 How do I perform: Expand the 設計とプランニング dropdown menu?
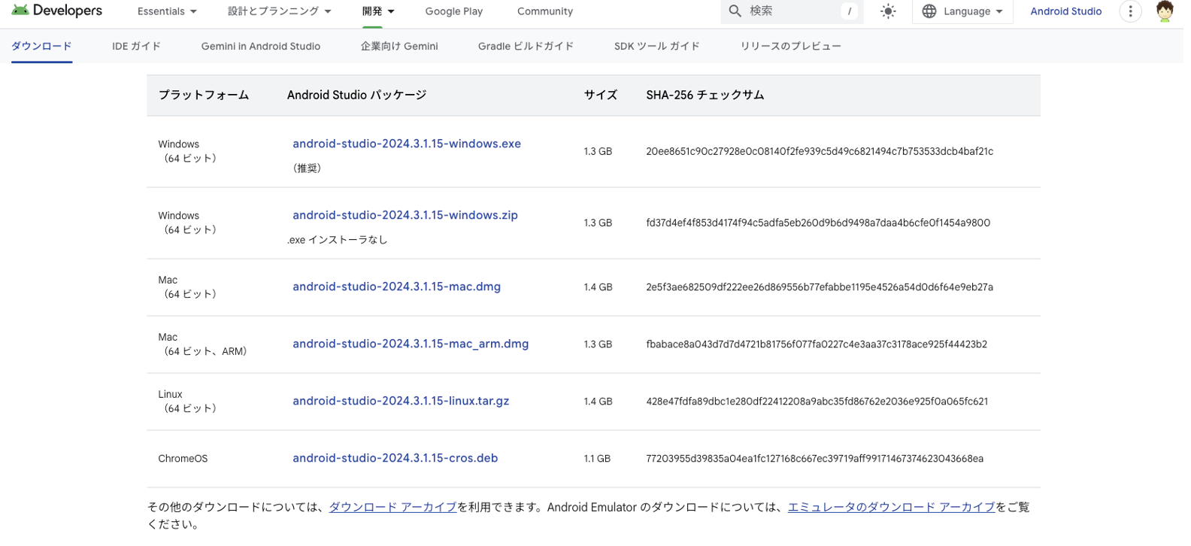[279, 11]
